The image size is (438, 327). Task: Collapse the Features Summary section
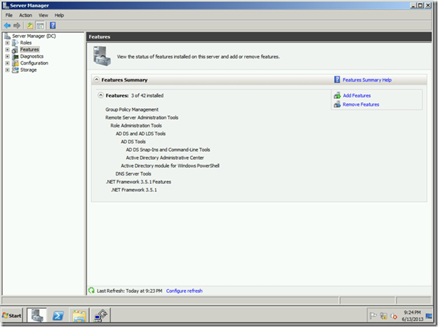[96, 80]
